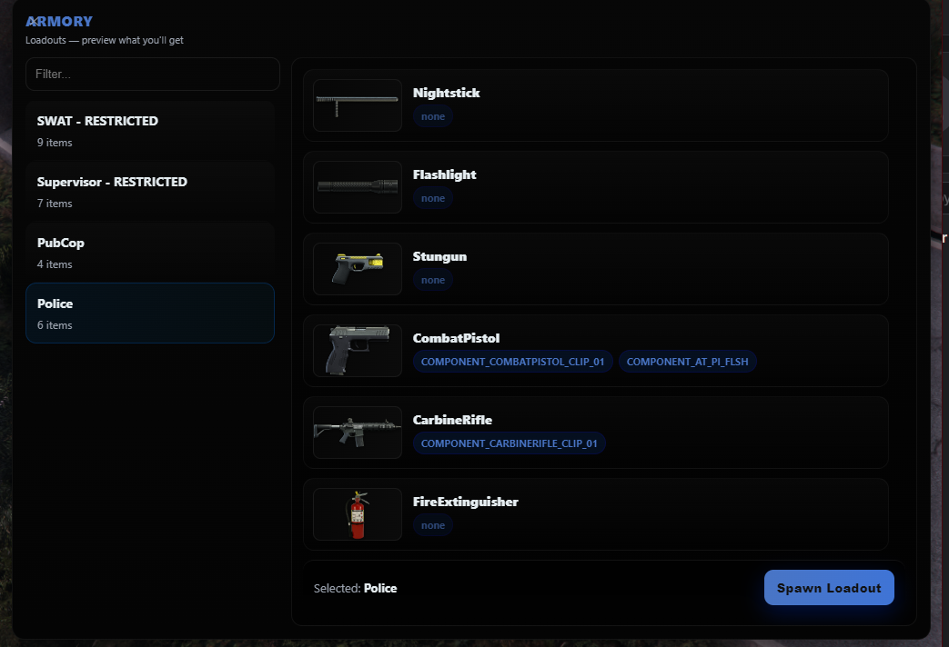
Task: Click the 'none' badge under Nightstick
Action: pyautogui.click(x=432, y=116)
